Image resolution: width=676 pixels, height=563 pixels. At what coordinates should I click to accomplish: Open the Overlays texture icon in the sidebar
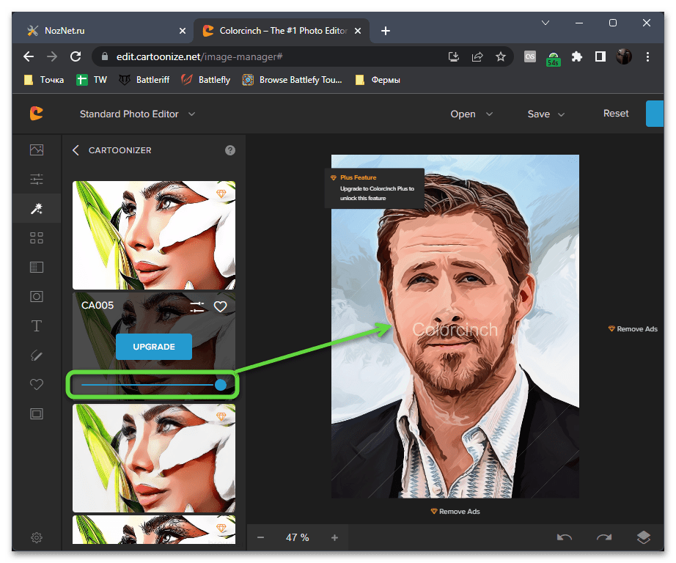(x=37, y=268)
